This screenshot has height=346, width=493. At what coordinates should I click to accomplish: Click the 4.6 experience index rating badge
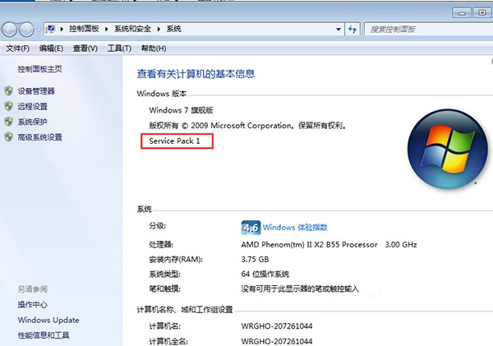251,228
